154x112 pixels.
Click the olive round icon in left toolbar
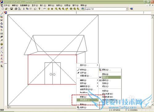click(2, 44)
